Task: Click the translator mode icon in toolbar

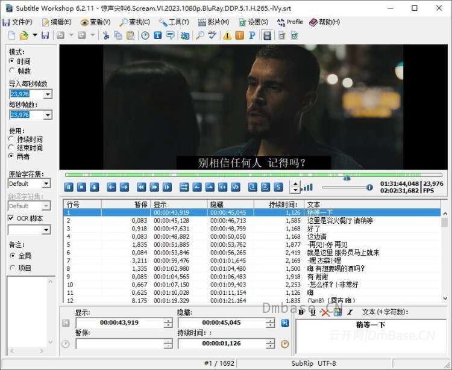Action: click(185, 35)
